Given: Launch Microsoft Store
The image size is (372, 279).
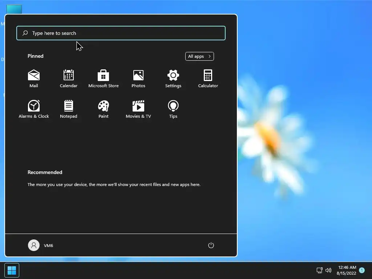Looking at the screenshot, I should coord(104,78).
